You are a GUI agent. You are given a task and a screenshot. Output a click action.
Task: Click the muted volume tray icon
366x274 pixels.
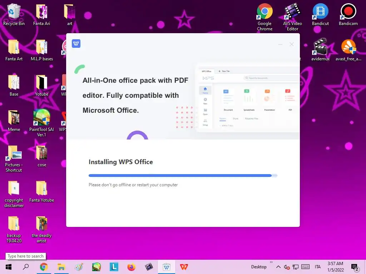click(287, 267)
